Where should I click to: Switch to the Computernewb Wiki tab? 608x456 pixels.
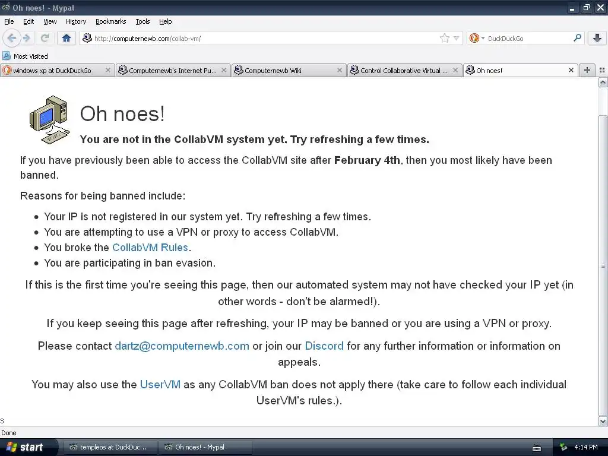289,70
